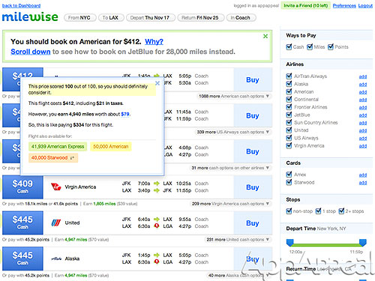Click the Depart Time left slider handle
This screenshot has height=281, width=375.
point(290,242)
